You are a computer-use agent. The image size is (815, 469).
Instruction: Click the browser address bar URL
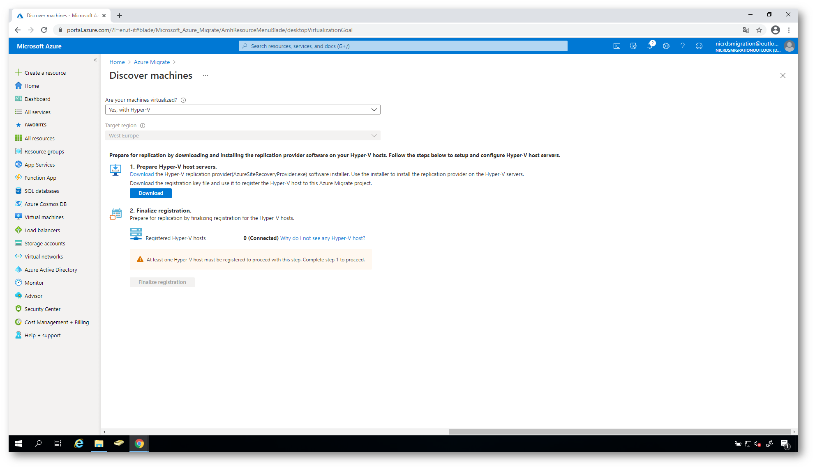(x=210, y=30)
